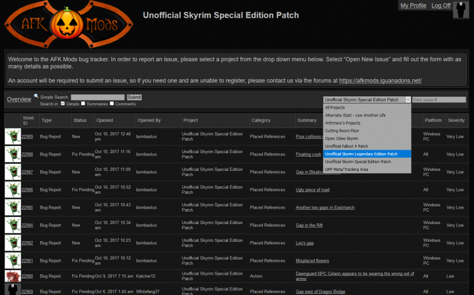Open issue ID 22986

click(x=27, y=190)
